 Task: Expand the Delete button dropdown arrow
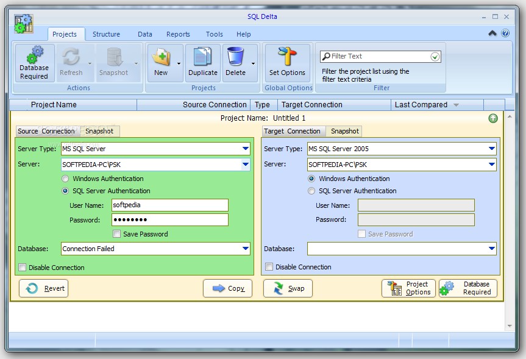coord(254,63)
